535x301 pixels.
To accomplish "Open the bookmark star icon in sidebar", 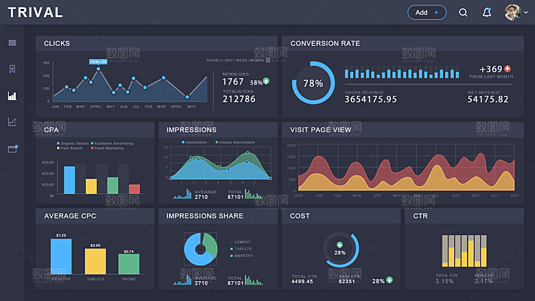I will (x=12, y=69).
